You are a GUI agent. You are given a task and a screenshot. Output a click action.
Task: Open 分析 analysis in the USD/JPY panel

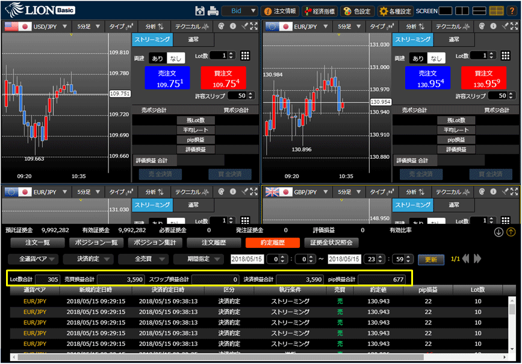coord(155,26)
